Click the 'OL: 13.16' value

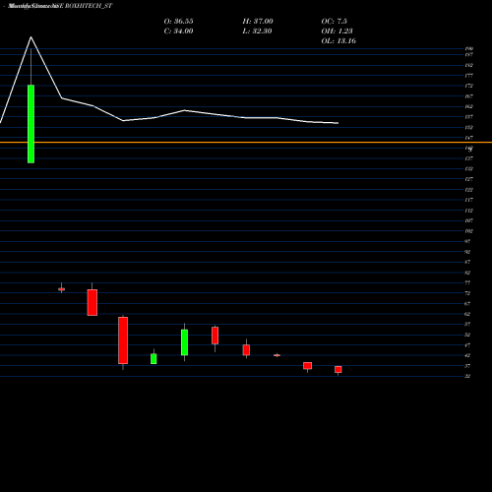[x=338, y=41]
